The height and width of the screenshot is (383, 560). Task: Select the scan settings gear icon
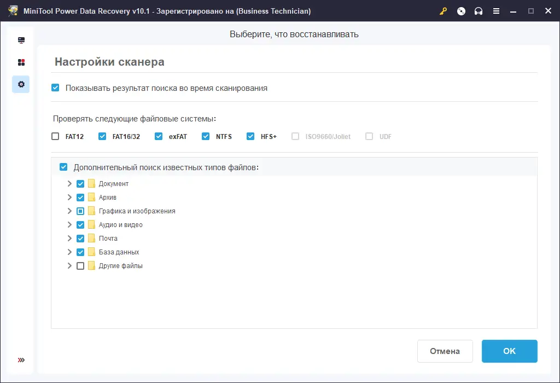21,84
